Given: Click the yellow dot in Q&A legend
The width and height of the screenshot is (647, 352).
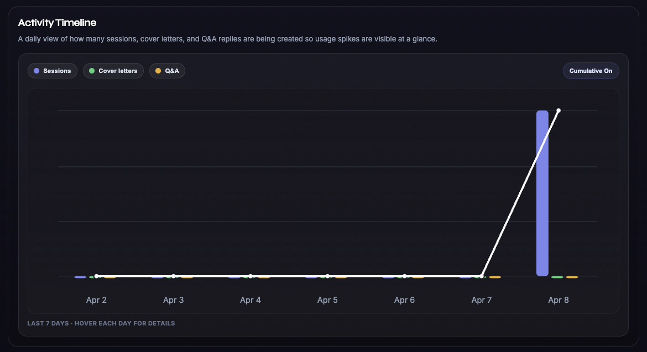Looking at the screenshot, I should [158, 71].
